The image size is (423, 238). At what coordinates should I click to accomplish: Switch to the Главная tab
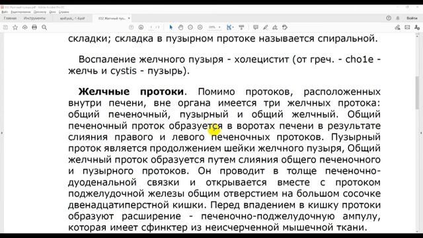(x=10, y=19)
